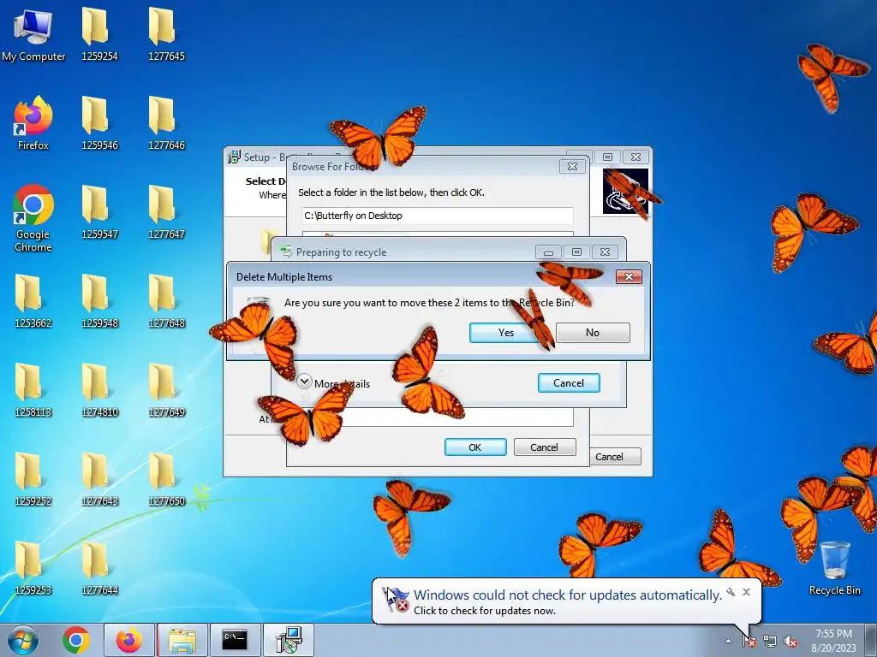Dismiss the update notification balloon
Image resolution: width=877 pixels, height=657 pixels.
[746, 592]
